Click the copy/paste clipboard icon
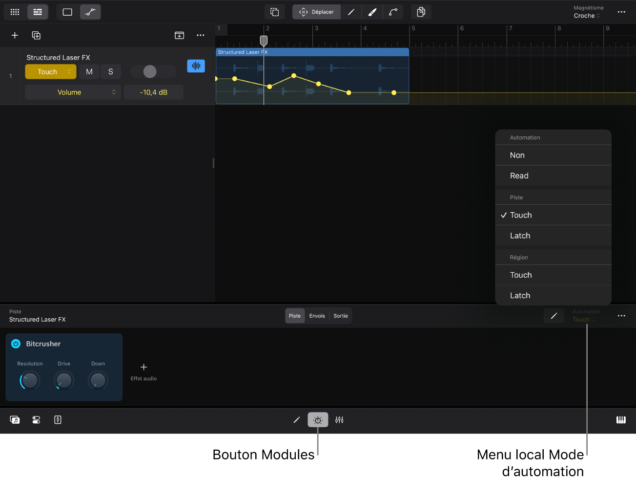This screenshot has width=636, height=481. pyautogui.click(x=421, y=12)
